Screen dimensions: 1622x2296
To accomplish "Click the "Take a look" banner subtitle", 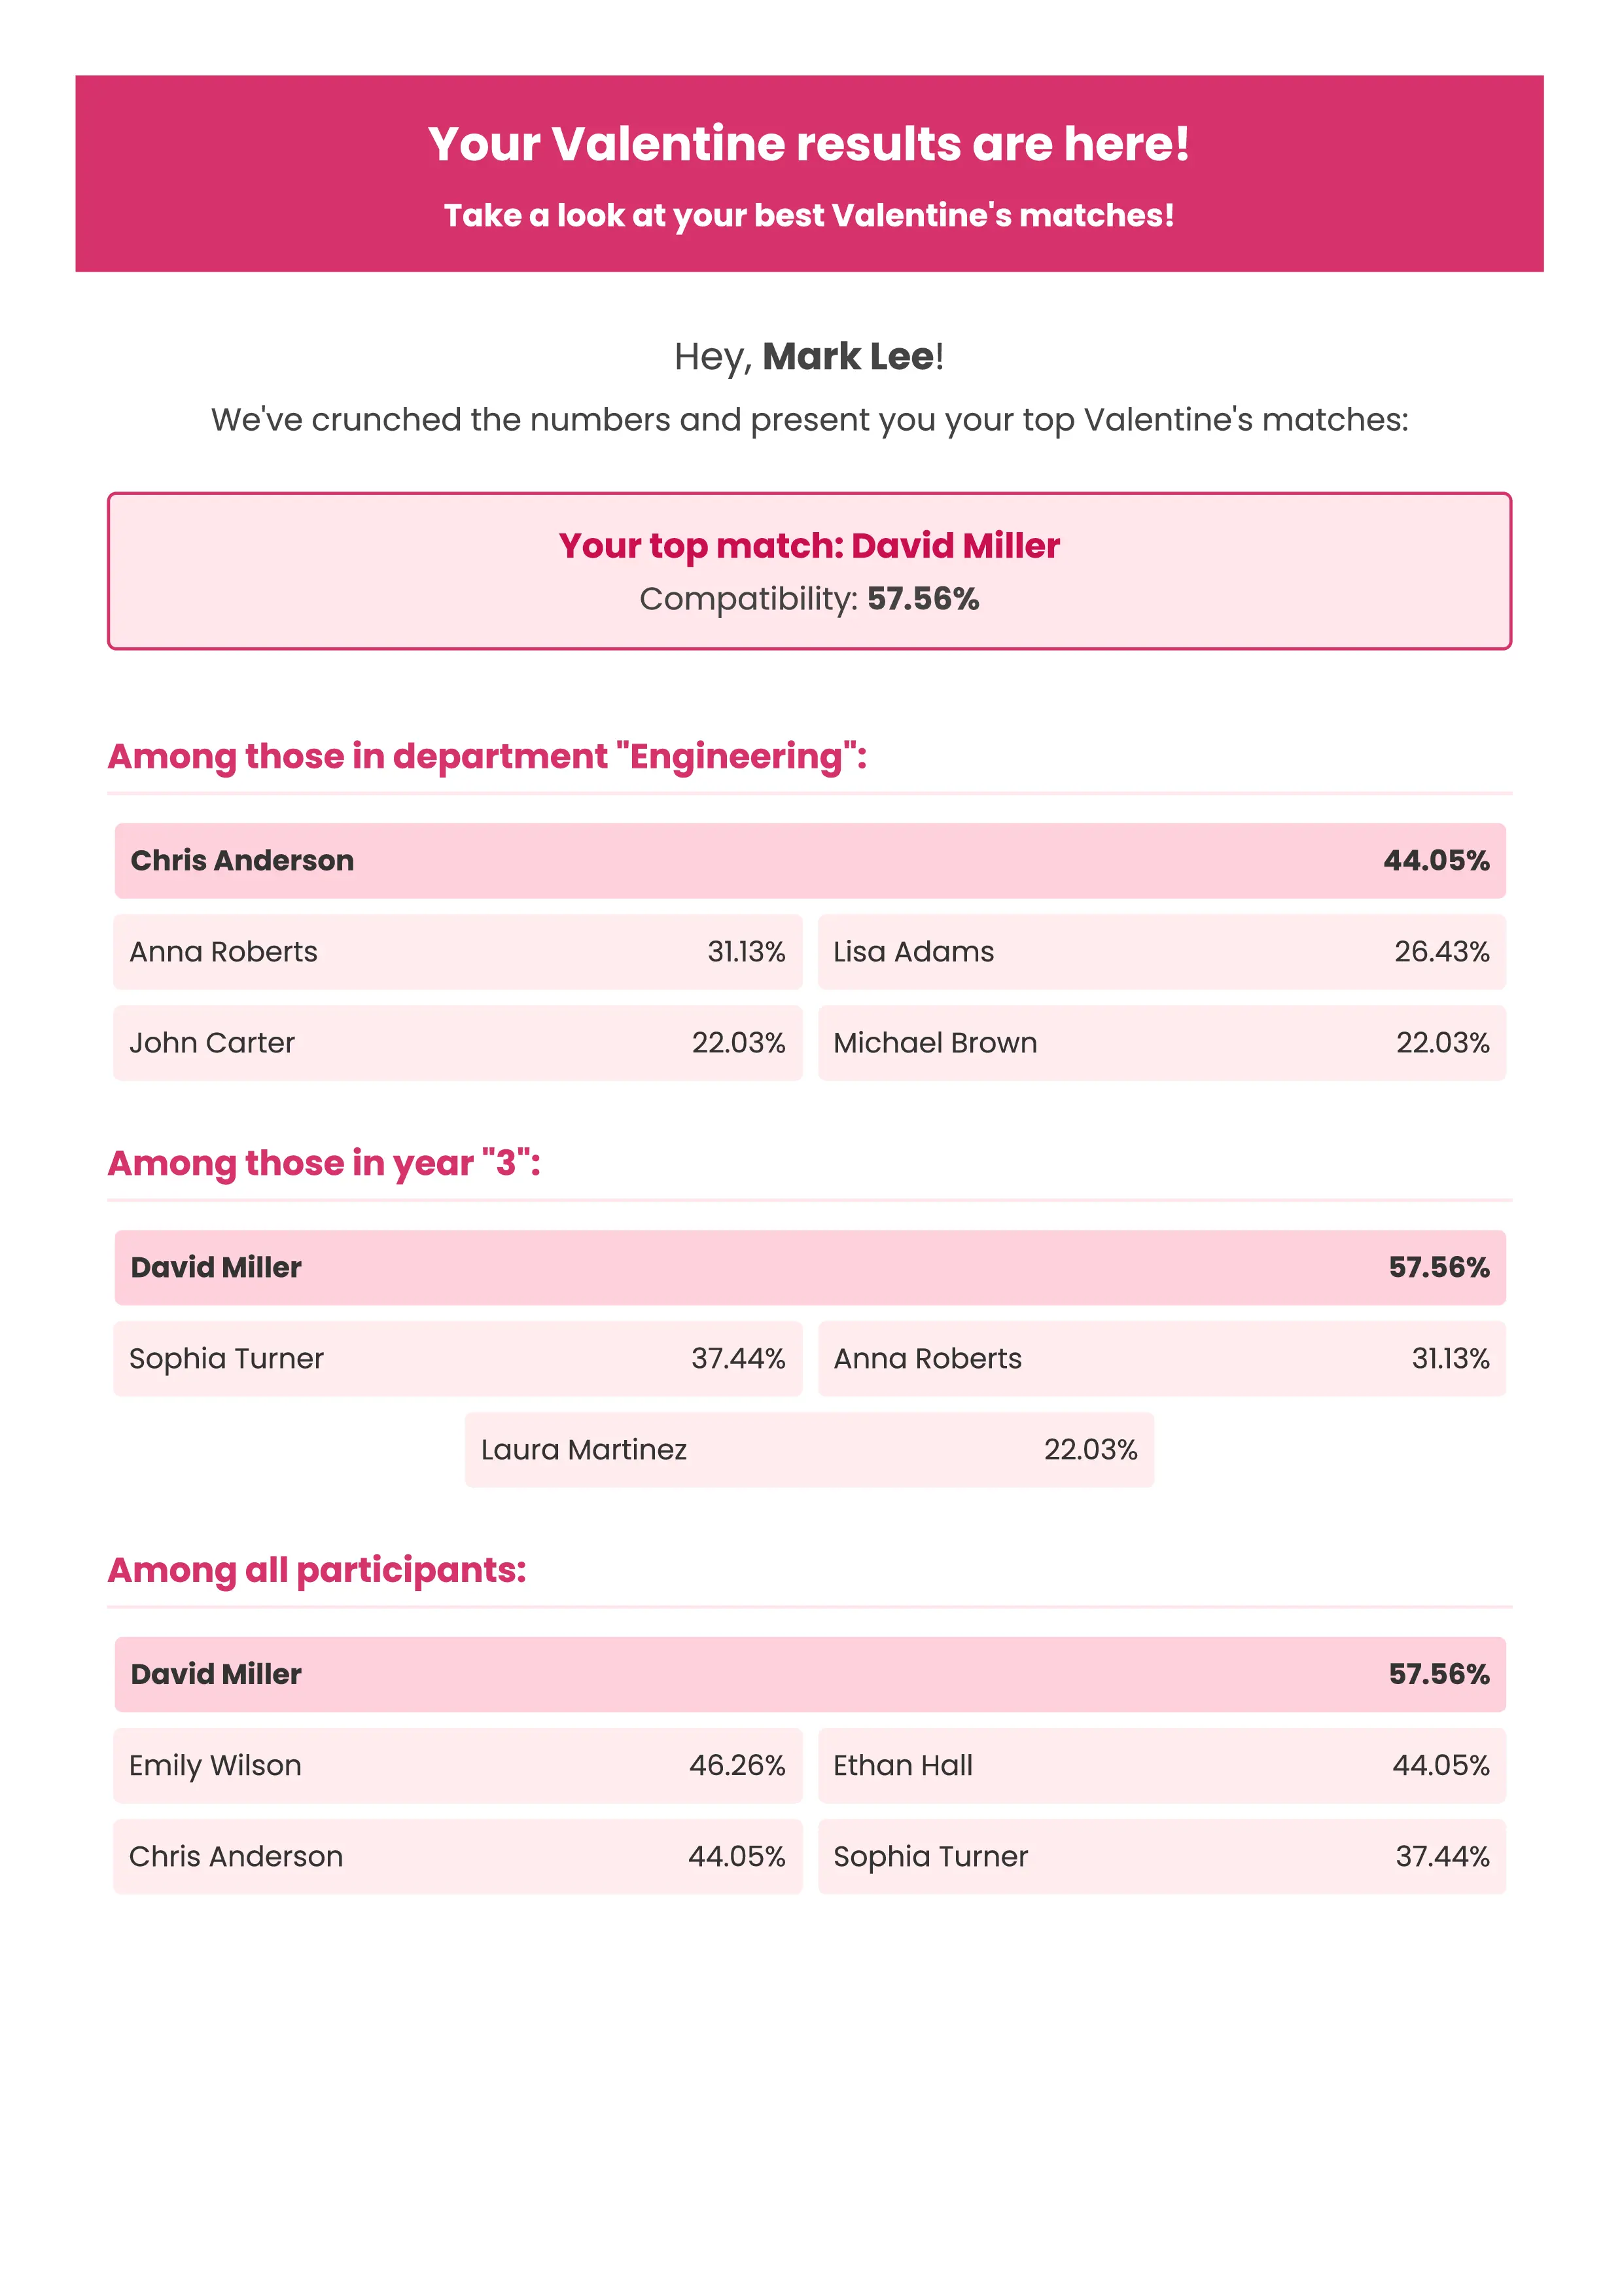I will point(809,215).
